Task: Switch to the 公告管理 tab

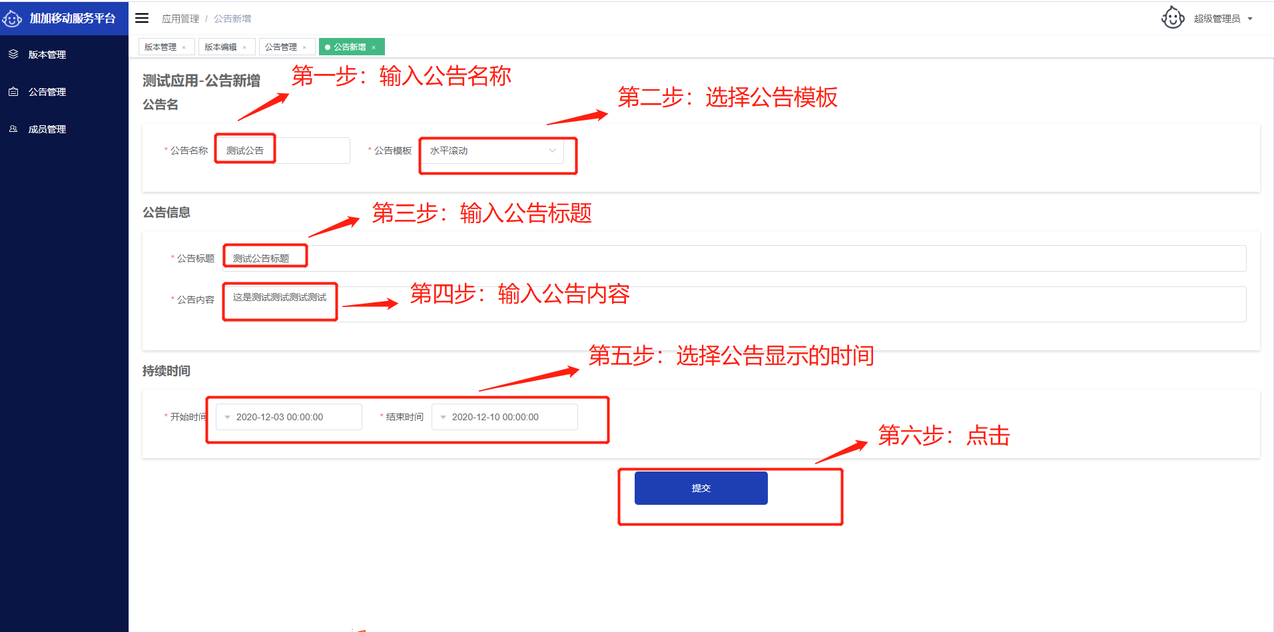Action: pos(281,47)
